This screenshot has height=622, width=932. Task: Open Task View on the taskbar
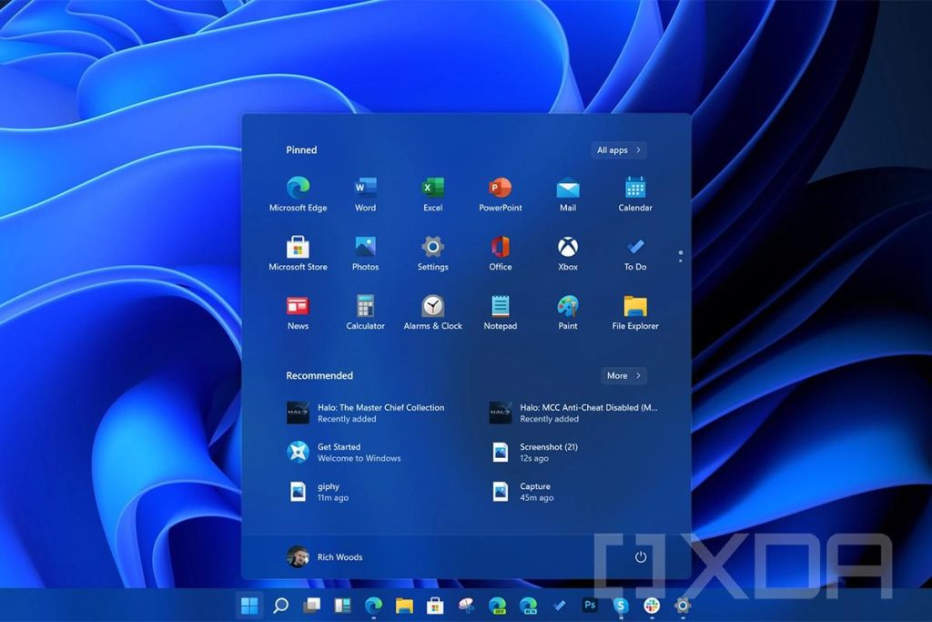click(311, 606)
